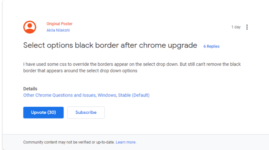View Akila Nilakshi's profile
This screenshot has width=269, height=150.
[58, 30]
